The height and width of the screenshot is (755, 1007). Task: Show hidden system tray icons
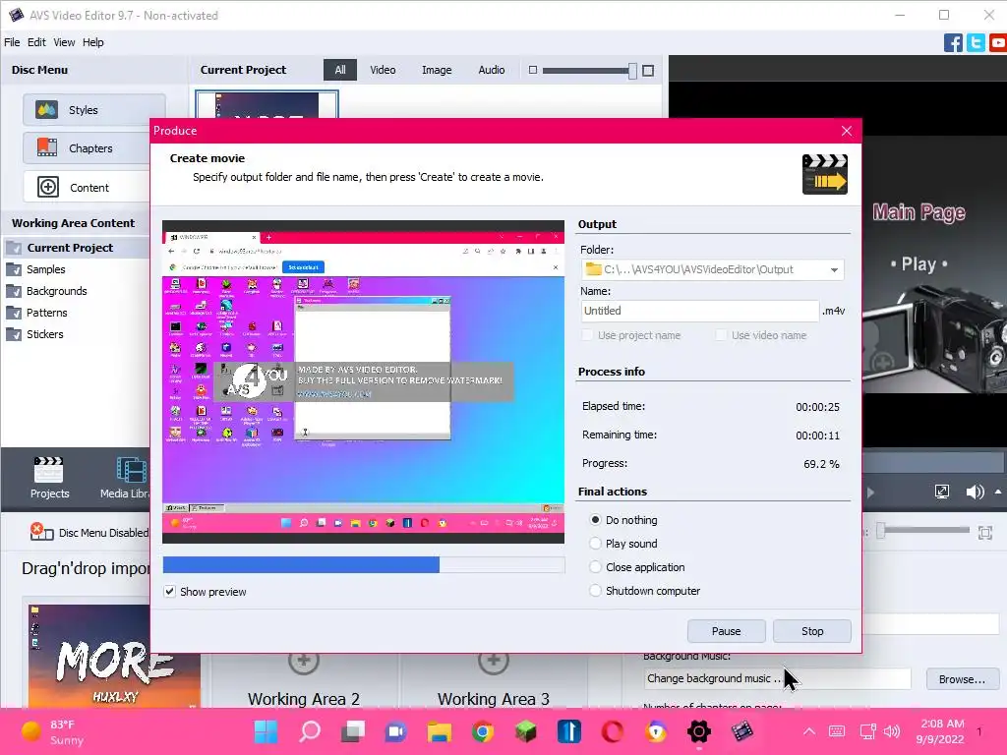809,731
